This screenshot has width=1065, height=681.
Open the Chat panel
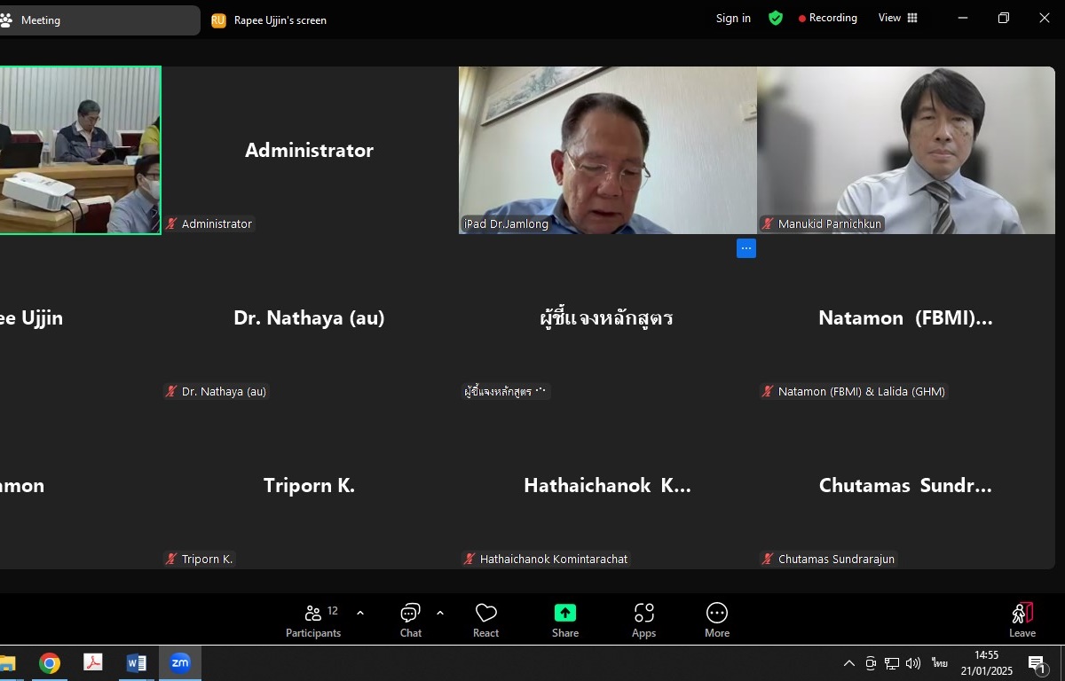410,620
